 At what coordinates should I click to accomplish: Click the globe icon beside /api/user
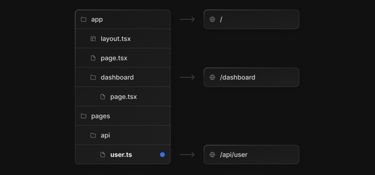pyautogui.click(x=212, y=155)
